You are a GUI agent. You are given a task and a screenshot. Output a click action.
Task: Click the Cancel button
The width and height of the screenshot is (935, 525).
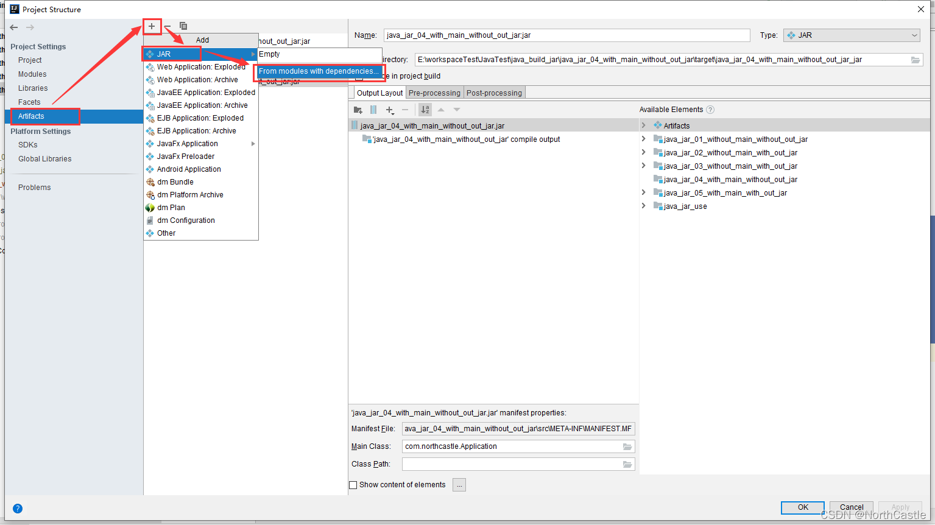click(x=852, y=507)
